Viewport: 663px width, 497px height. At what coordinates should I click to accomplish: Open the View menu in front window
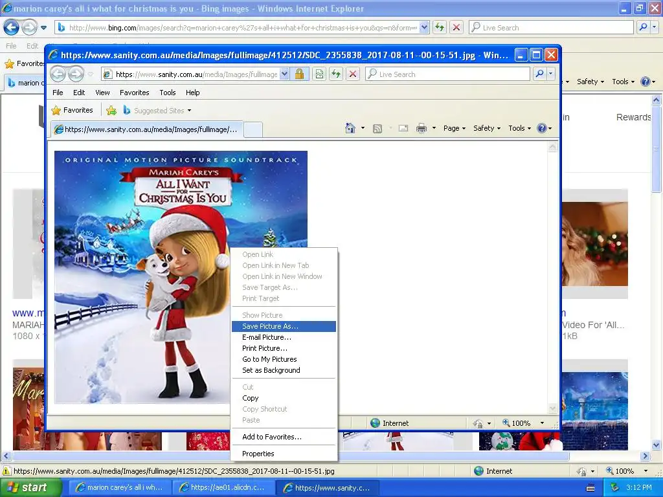[x=102, y=93]
